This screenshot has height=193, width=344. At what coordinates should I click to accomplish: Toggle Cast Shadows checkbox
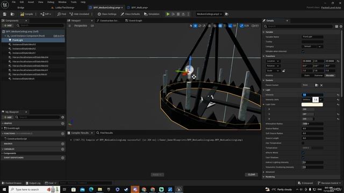303,158
